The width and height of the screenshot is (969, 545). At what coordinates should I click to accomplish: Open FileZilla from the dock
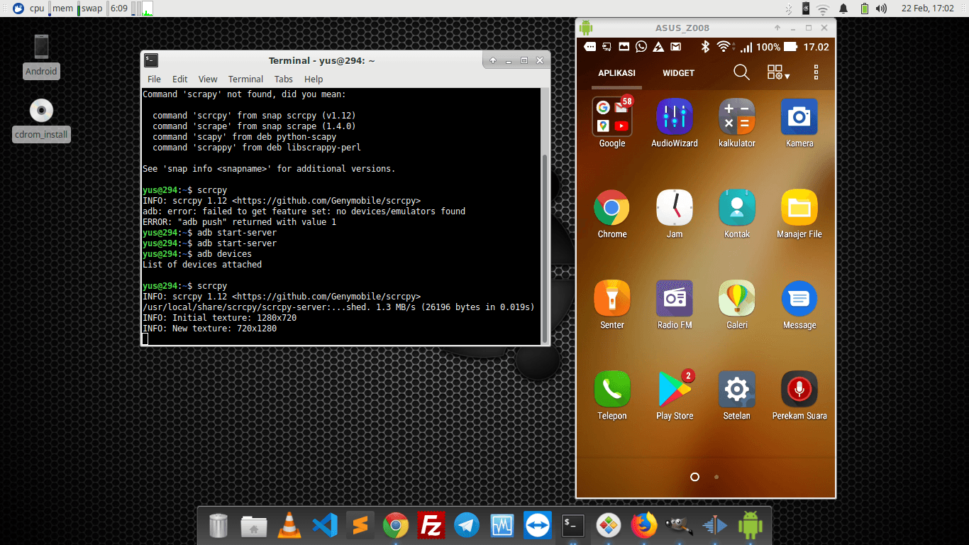(431, 525)
